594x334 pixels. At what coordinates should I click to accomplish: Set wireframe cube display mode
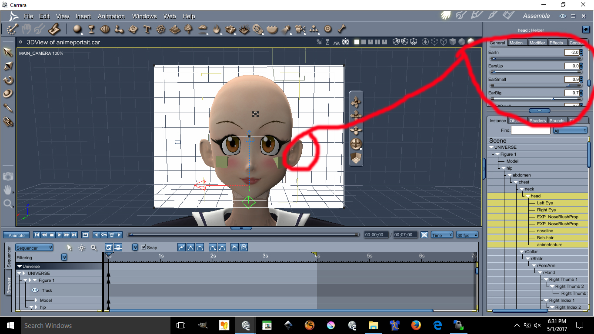point(444,42)
